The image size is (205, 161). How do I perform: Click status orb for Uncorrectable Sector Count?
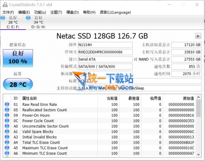coord(7,126)
